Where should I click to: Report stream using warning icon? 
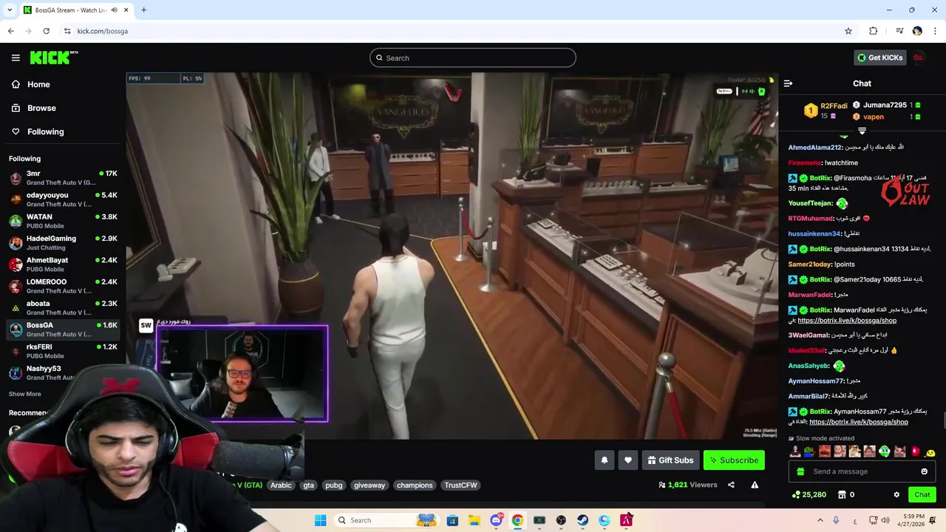coord(755,485)
